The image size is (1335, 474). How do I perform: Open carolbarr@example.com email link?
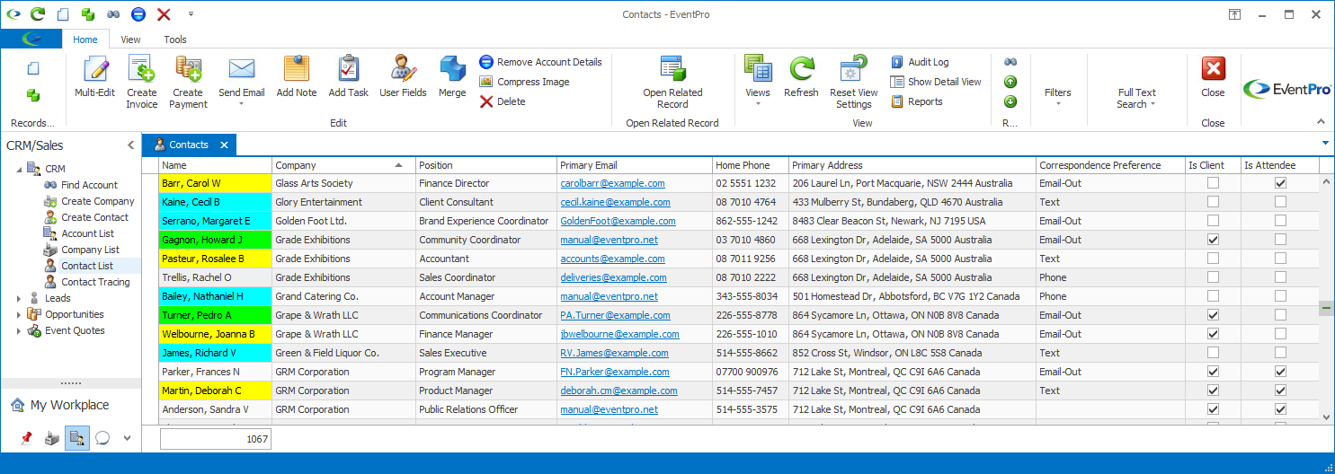tap(612, 183)
